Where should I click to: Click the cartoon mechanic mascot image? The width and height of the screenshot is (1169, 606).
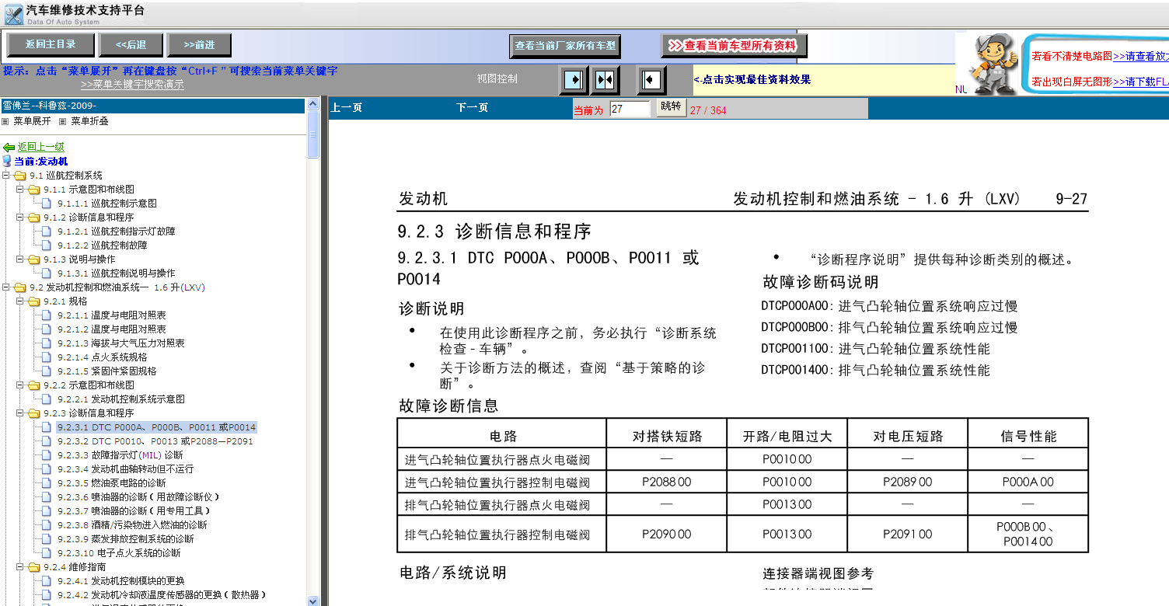(x=993, y=64)
